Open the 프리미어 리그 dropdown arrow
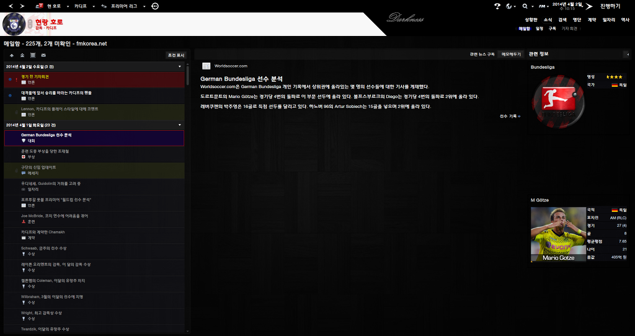Viewport: 635px width, 336px height. 144,6
